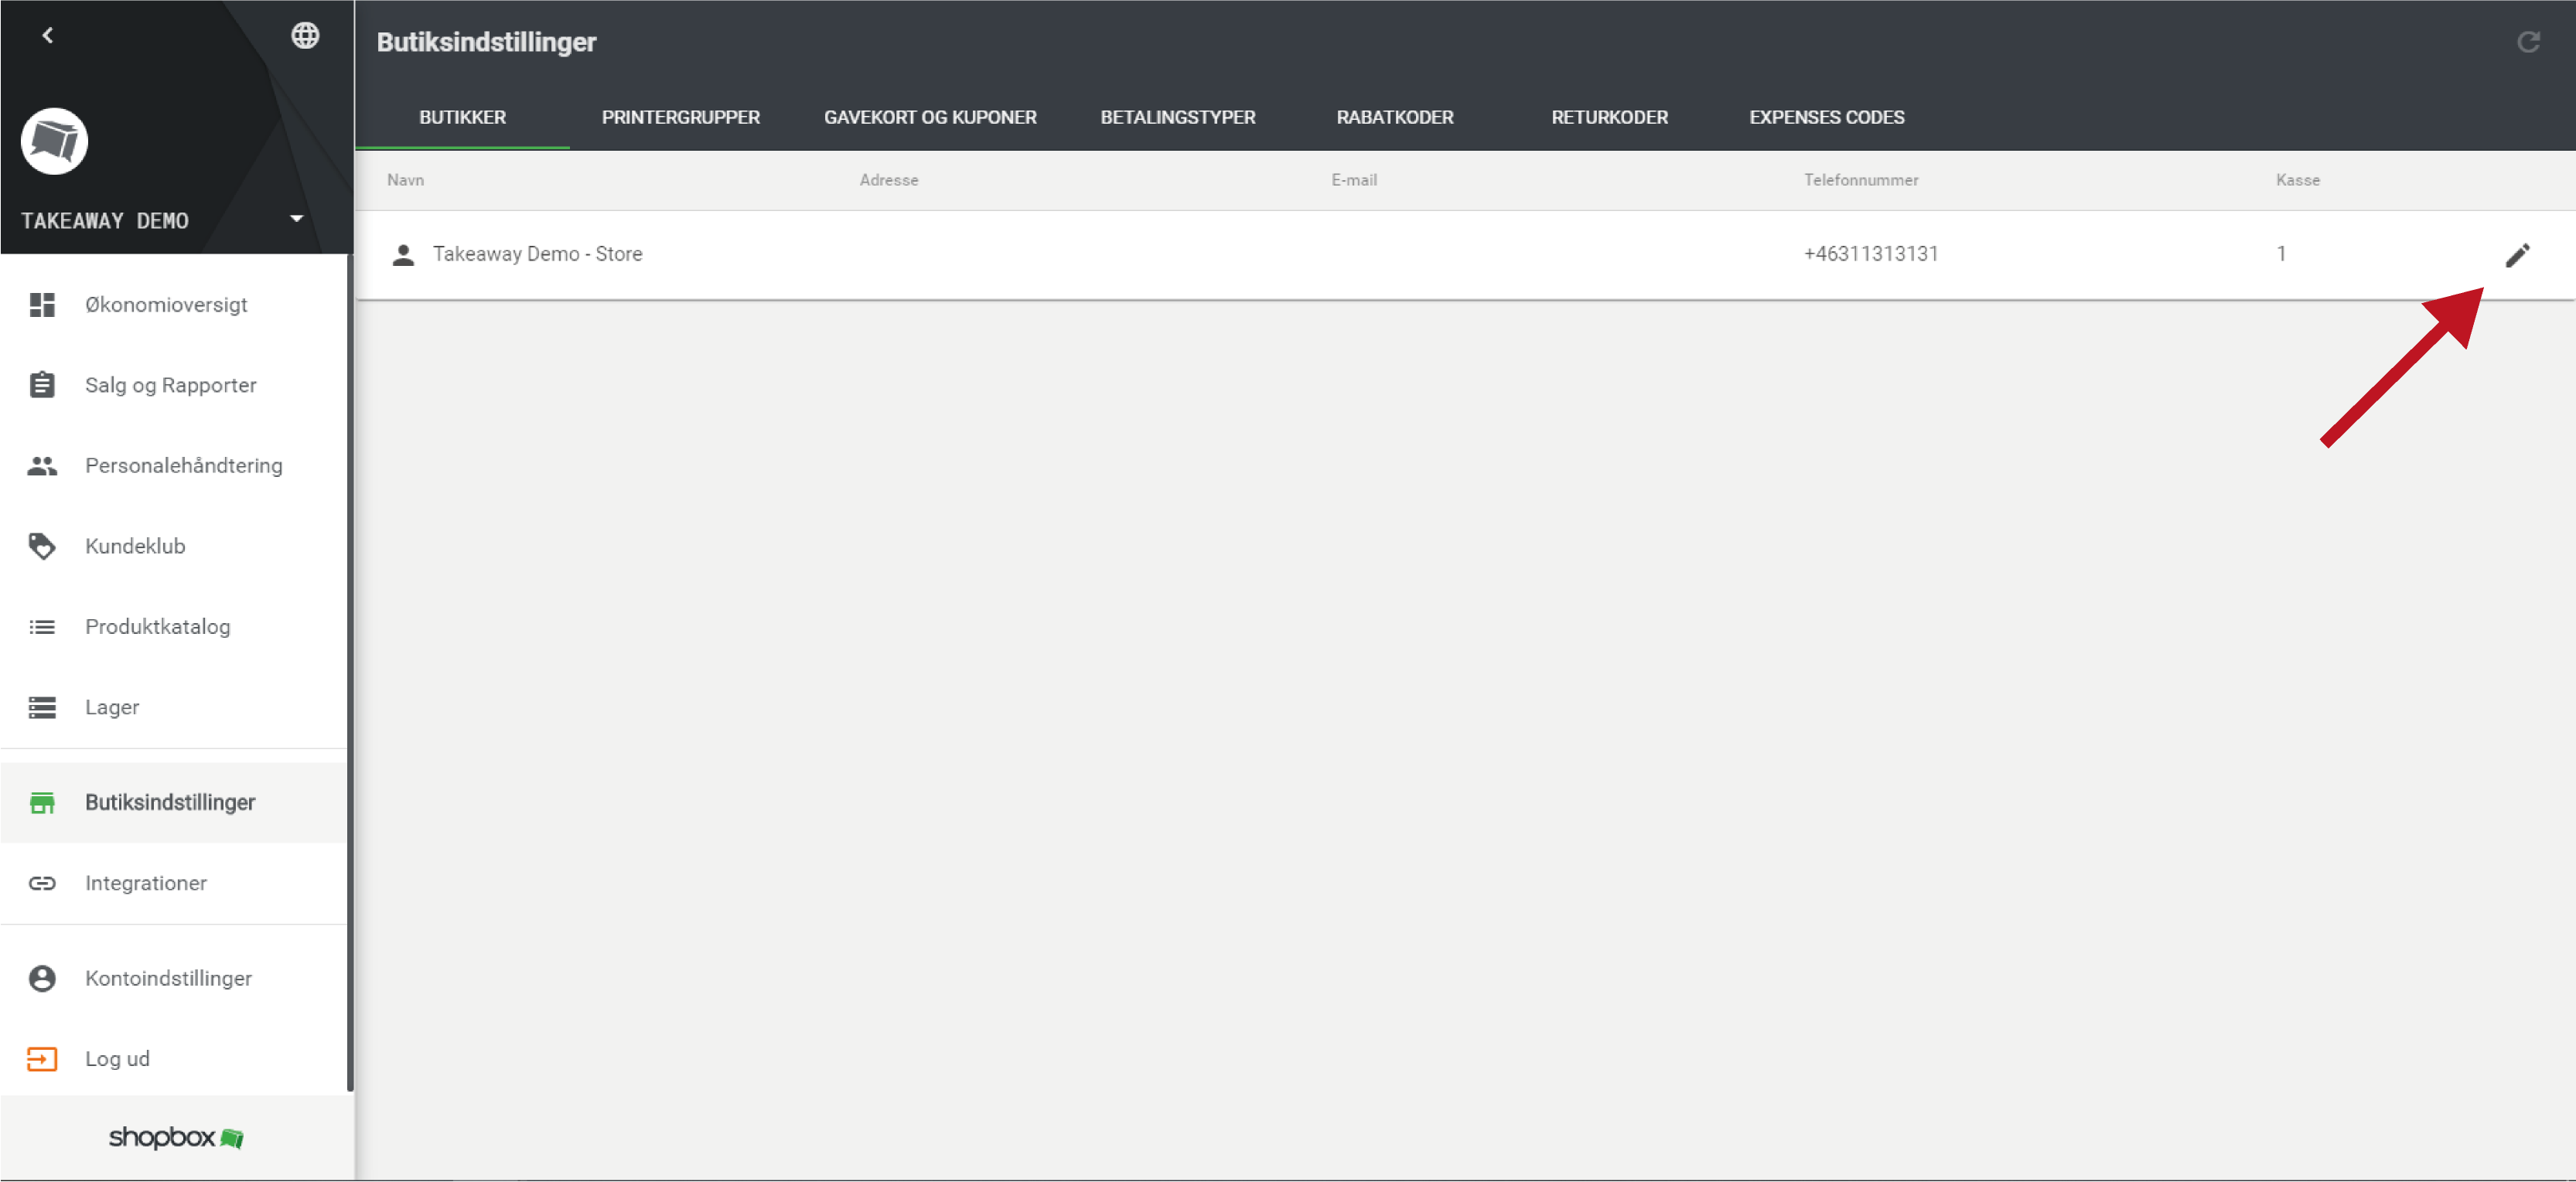Viewport: 2576px width, 1182px height.
Task: Click the refresh icon in the header
Action: click(2528, 42)
